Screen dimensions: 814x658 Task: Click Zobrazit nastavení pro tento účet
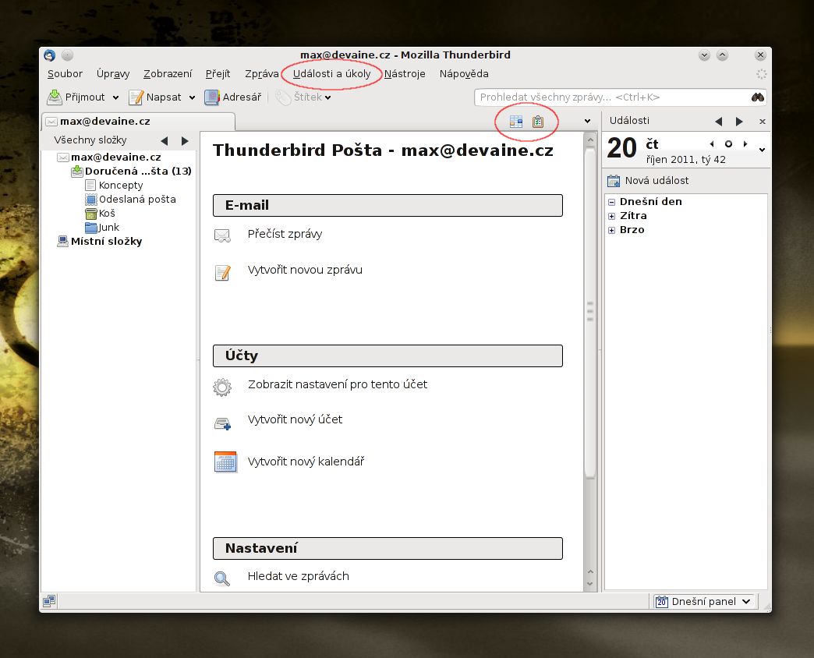point(338,384)
